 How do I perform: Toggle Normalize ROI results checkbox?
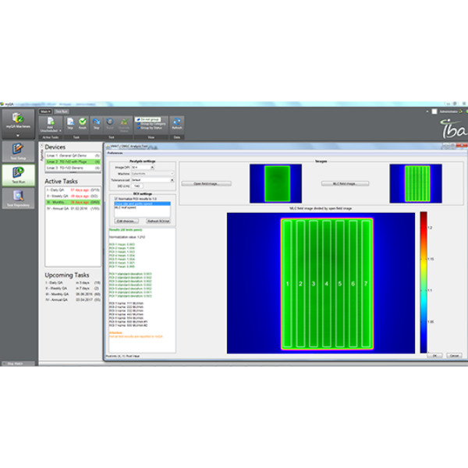(116, 199)
